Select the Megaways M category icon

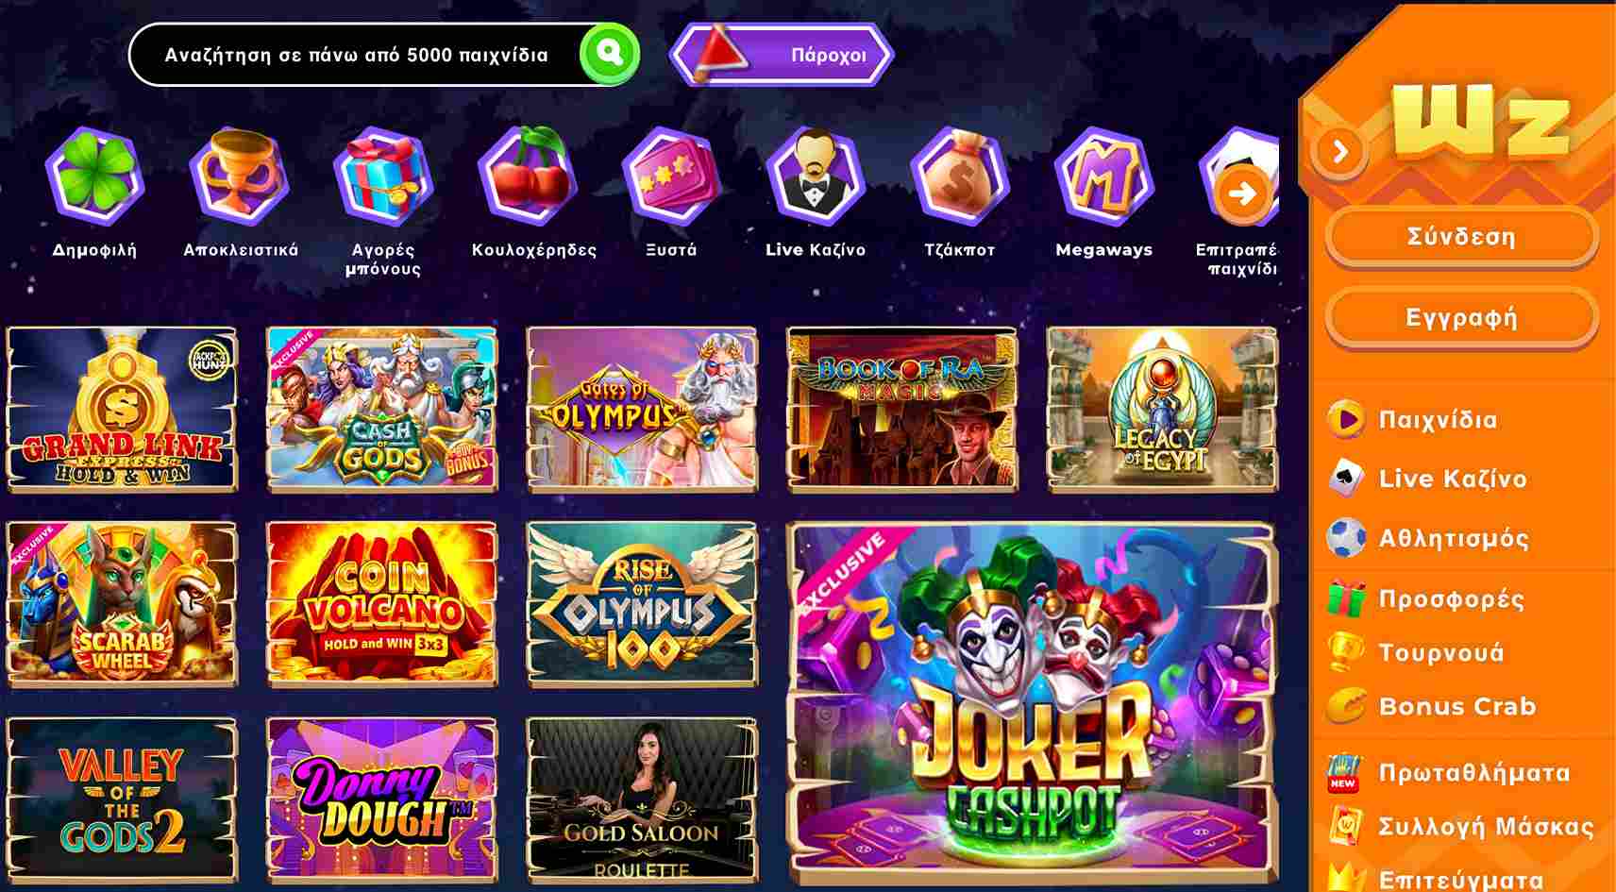point(1103,177)
